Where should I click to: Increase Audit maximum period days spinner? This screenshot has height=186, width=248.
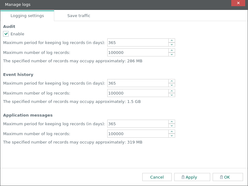[x=172, y=41]
